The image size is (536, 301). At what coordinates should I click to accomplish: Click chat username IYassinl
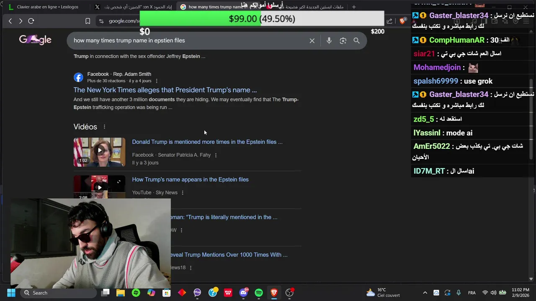pyautogui.click(x=427, y=133)
